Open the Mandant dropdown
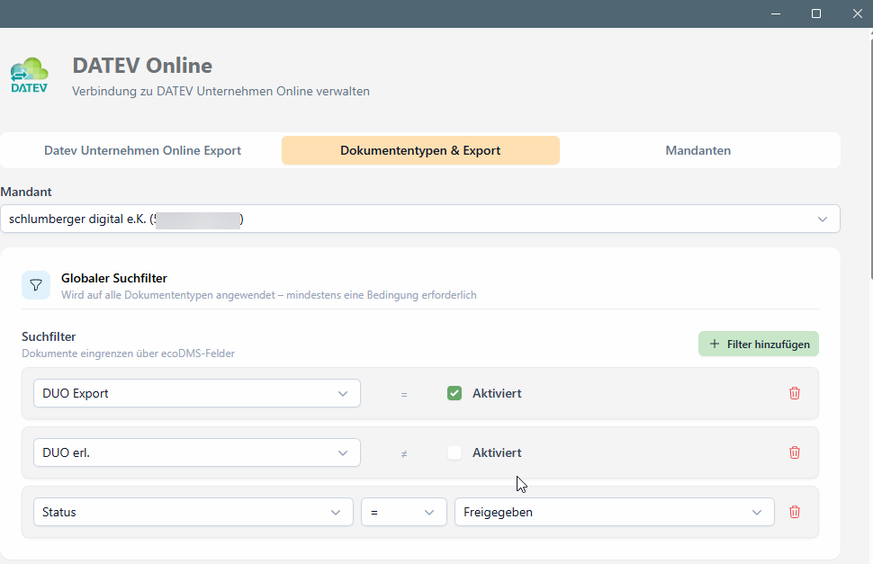Viewport: 873px width, 564px height. 419,219
